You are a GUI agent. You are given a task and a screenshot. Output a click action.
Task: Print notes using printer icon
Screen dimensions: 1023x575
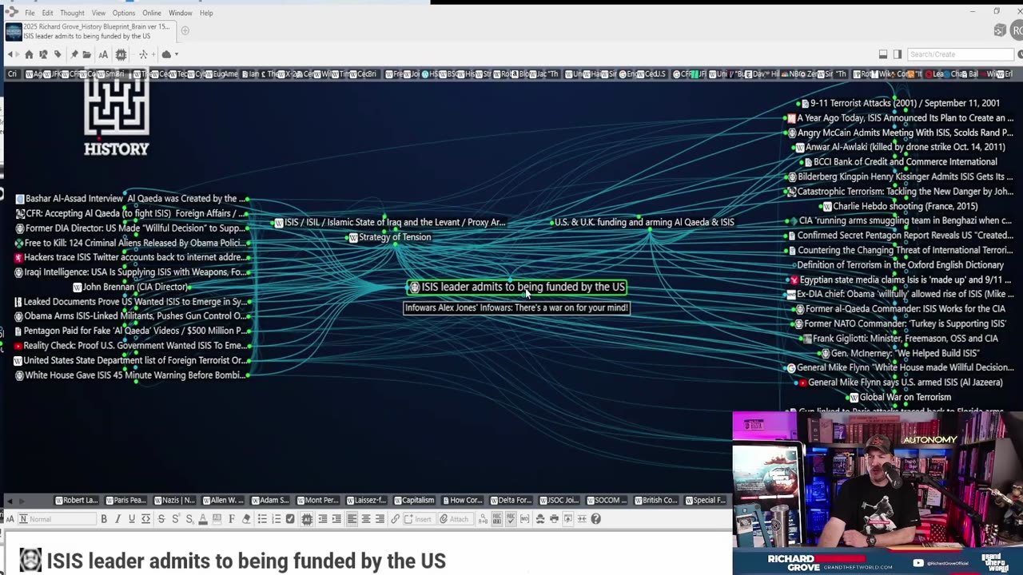[554, 519]
